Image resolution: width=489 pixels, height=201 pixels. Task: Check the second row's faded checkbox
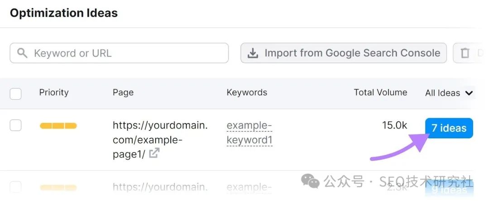pyautogui.click(x=15, y=187)
